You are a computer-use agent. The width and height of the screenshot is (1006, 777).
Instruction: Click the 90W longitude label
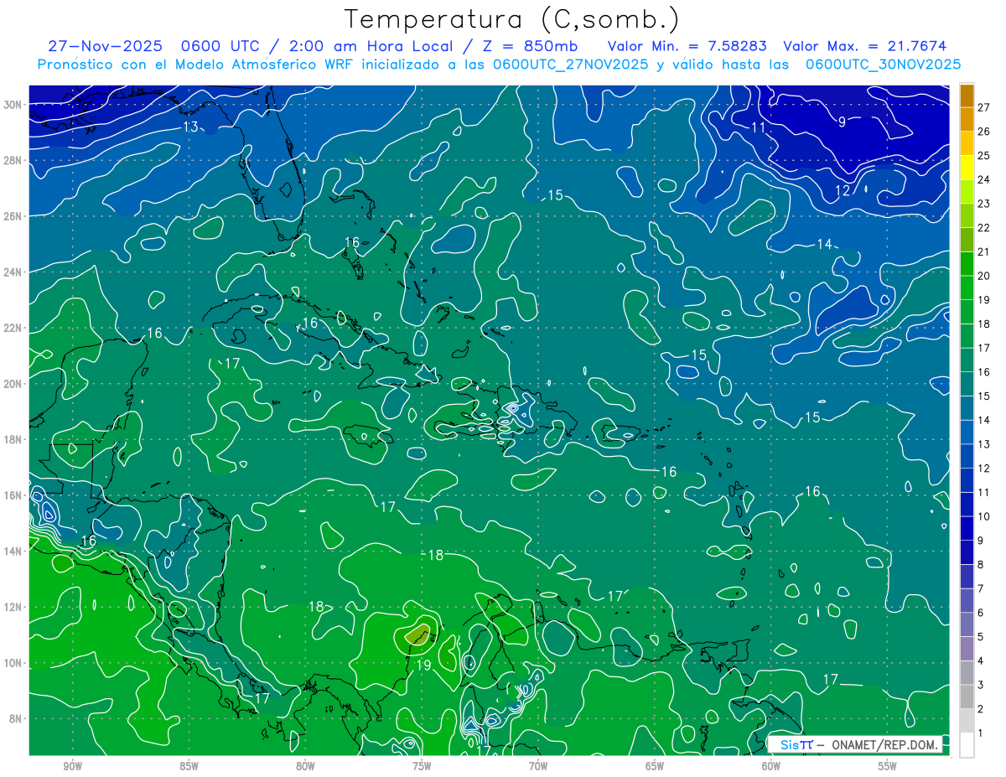(72, 766)
